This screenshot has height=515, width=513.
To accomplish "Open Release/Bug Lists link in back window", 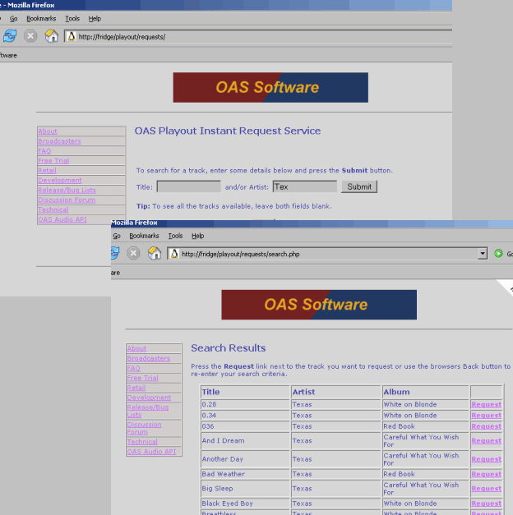I will [x=67, y=191].
